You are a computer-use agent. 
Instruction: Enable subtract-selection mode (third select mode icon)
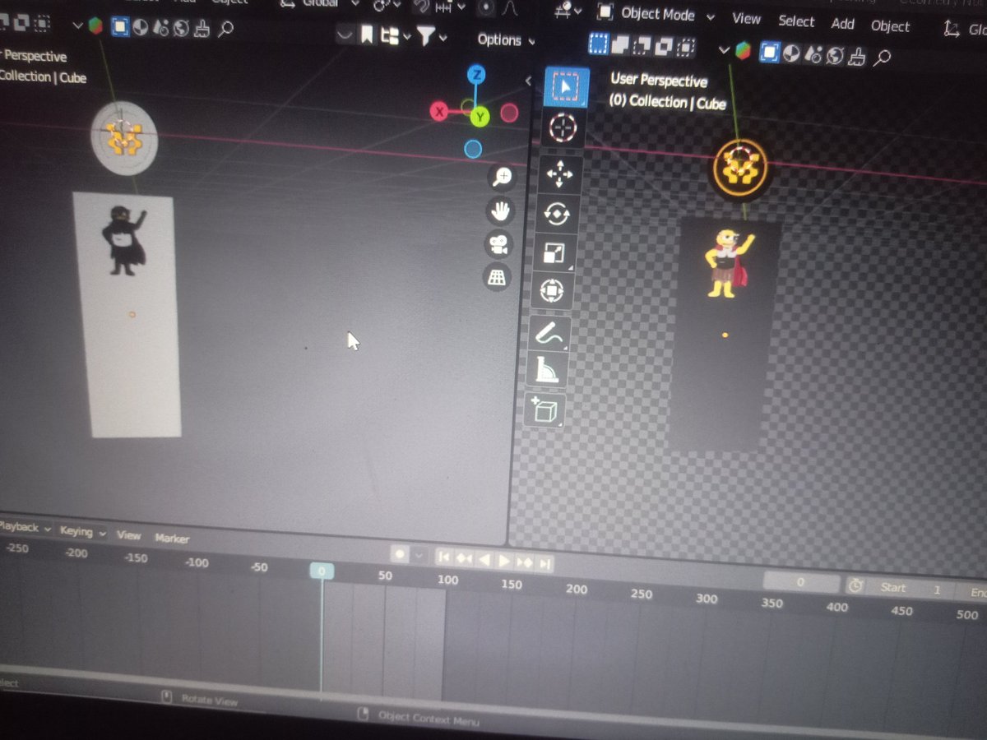(643, 45)
